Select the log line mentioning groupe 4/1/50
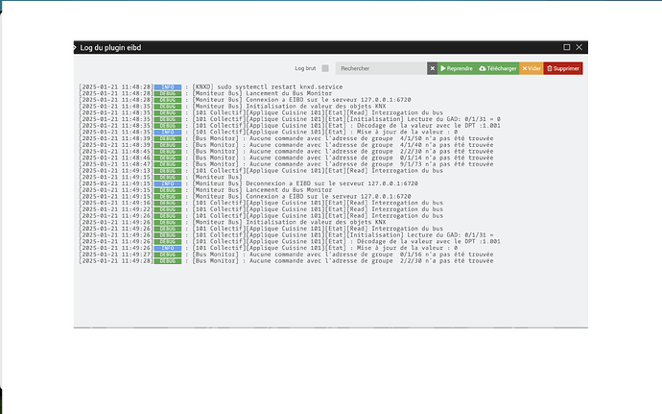This screenshot has height=414, width=662. [286, 138]
